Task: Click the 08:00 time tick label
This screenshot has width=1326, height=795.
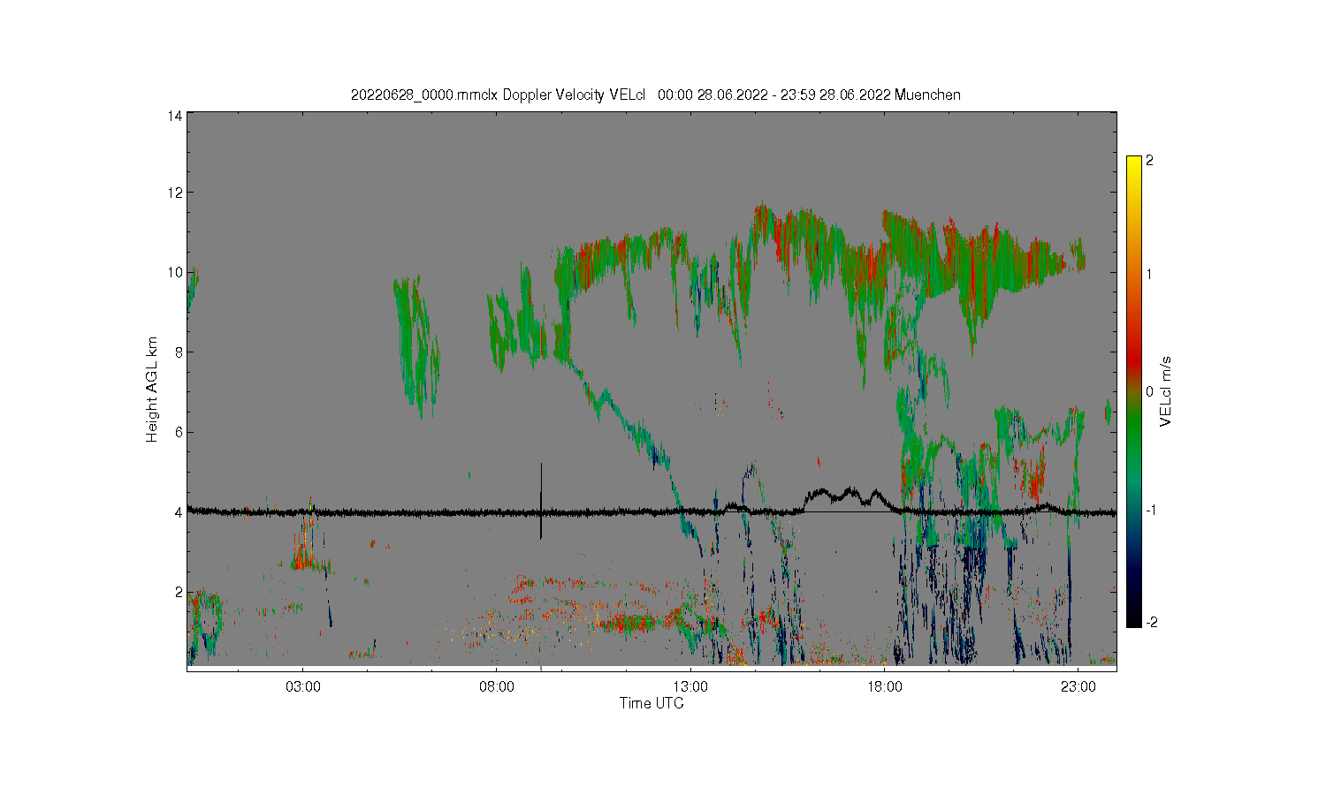Action: coord(497,686)
